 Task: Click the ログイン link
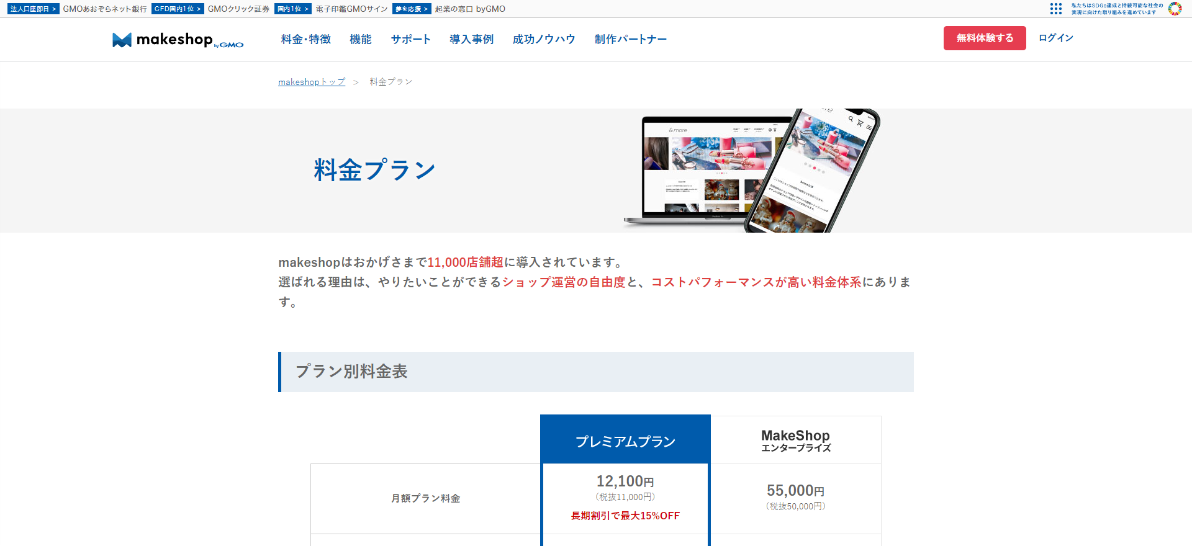click(1056, 38)
